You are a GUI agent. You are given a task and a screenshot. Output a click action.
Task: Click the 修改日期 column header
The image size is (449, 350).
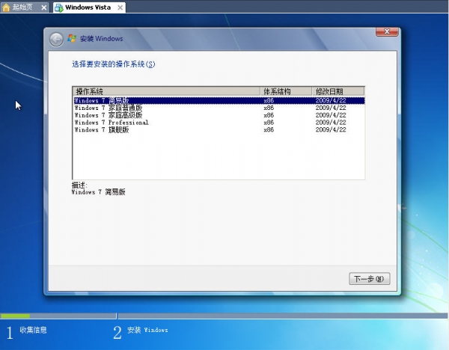click(x=338, y=91)
